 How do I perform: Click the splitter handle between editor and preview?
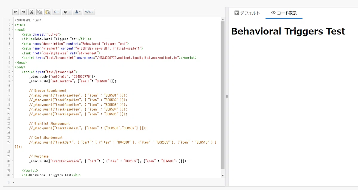(227, 96)
